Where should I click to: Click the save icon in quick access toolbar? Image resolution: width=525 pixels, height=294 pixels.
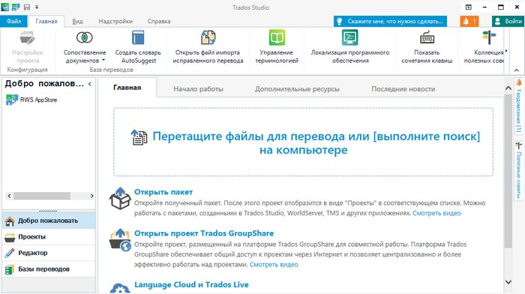click(x=27, y=7)
